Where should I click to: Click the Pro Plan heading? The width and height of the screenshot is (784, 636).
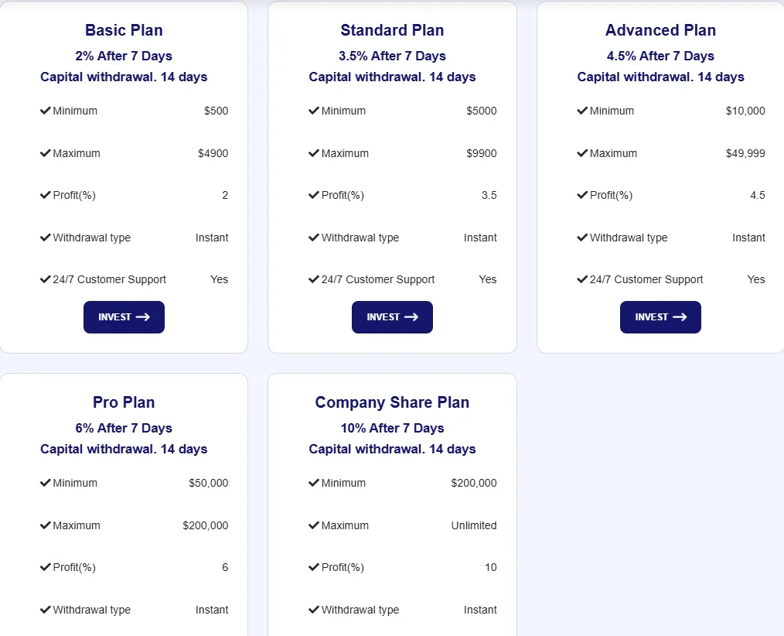[x=124, y=402]
